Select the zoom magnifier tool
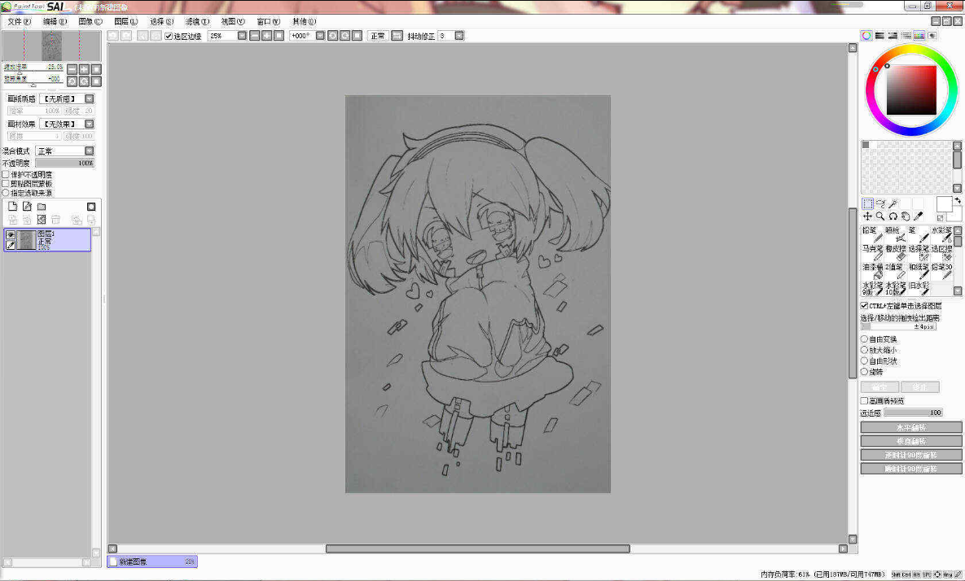This screenshot has height=581, width=965. pos(880,216)
